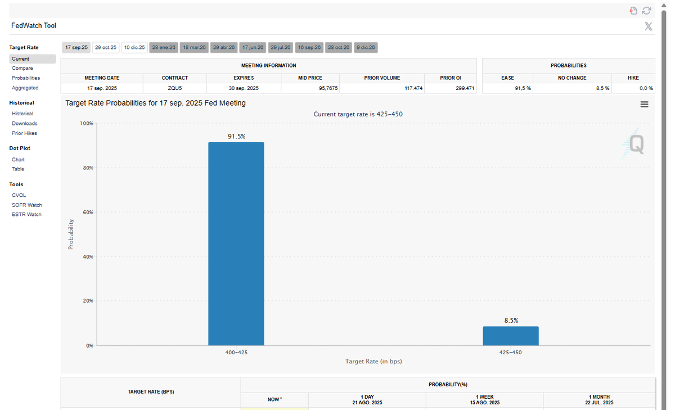Image resolution: width=675 pixels, height=410 pixels.
Task: Click the 425-450 x-axis label
Action: tap(511, 352)
